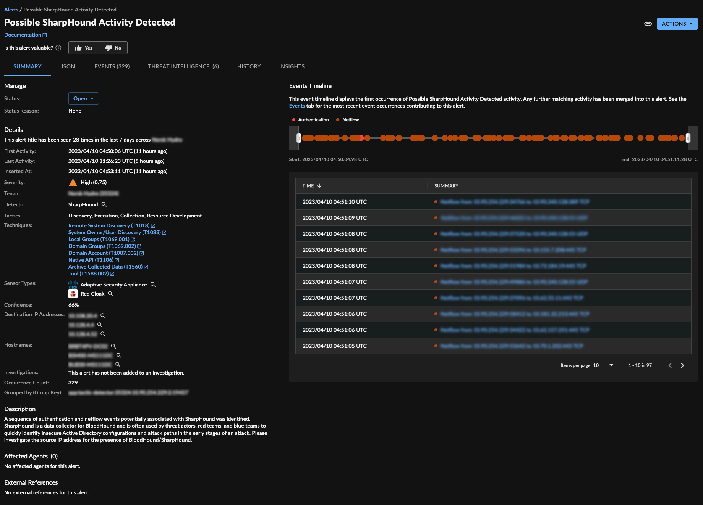Toggle the Netflow legend item
The height and width of the screenshot is (505, 703).
pos(347,120)
